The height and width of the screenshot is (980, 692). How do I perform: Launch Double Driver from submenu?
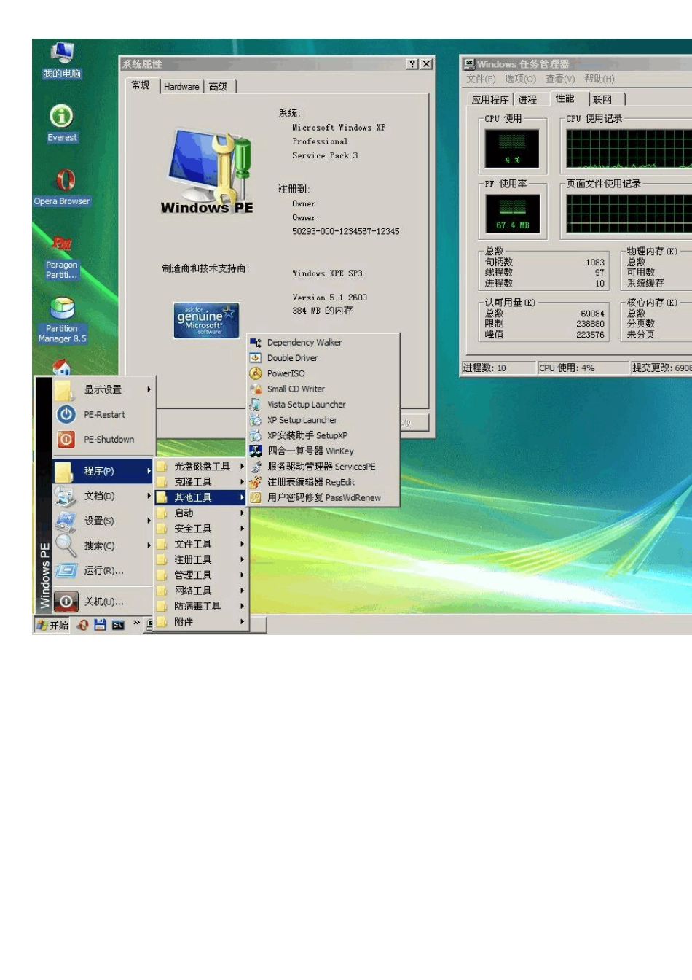click(x=323, y=358)
